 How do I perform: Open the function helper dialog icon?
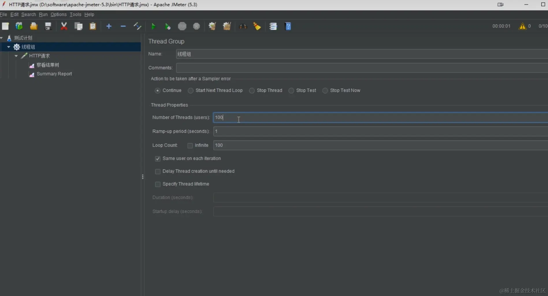(273, 26)
